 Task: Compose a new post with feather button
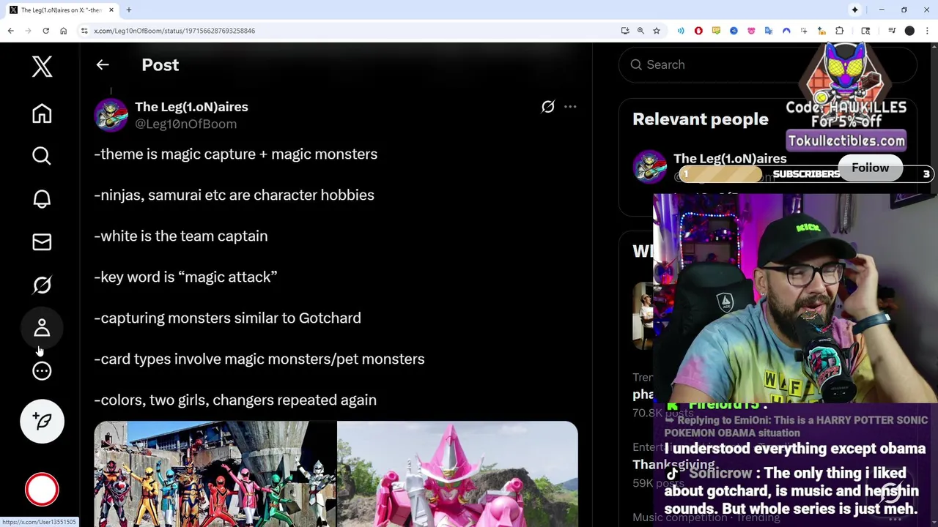tap(42, 421)
